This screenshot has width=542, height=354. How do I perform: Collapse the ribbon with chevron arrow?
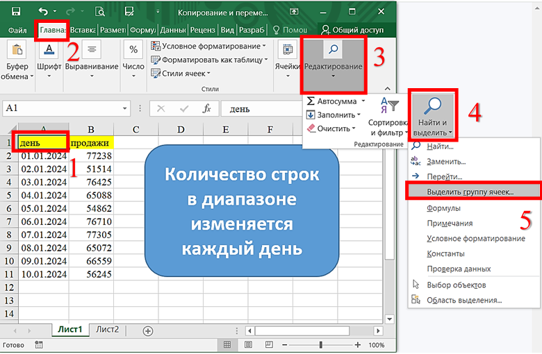[388, 89]
